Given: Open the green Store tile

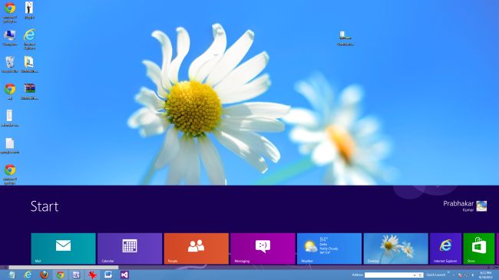Looking at the screenshot, I should pos(479,249).
